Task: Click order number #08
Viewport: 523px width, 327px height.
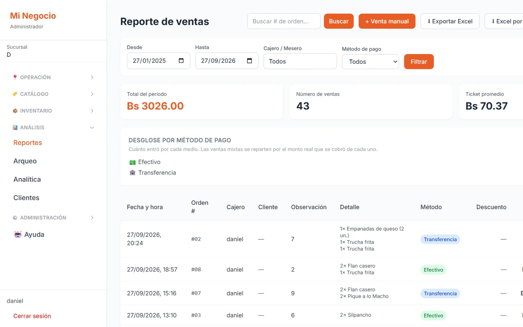Action: click(x=196, y=270)
